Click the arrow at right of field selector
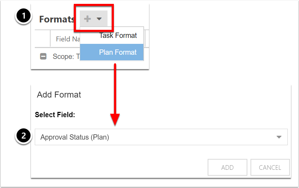 [x=279, y=137]
